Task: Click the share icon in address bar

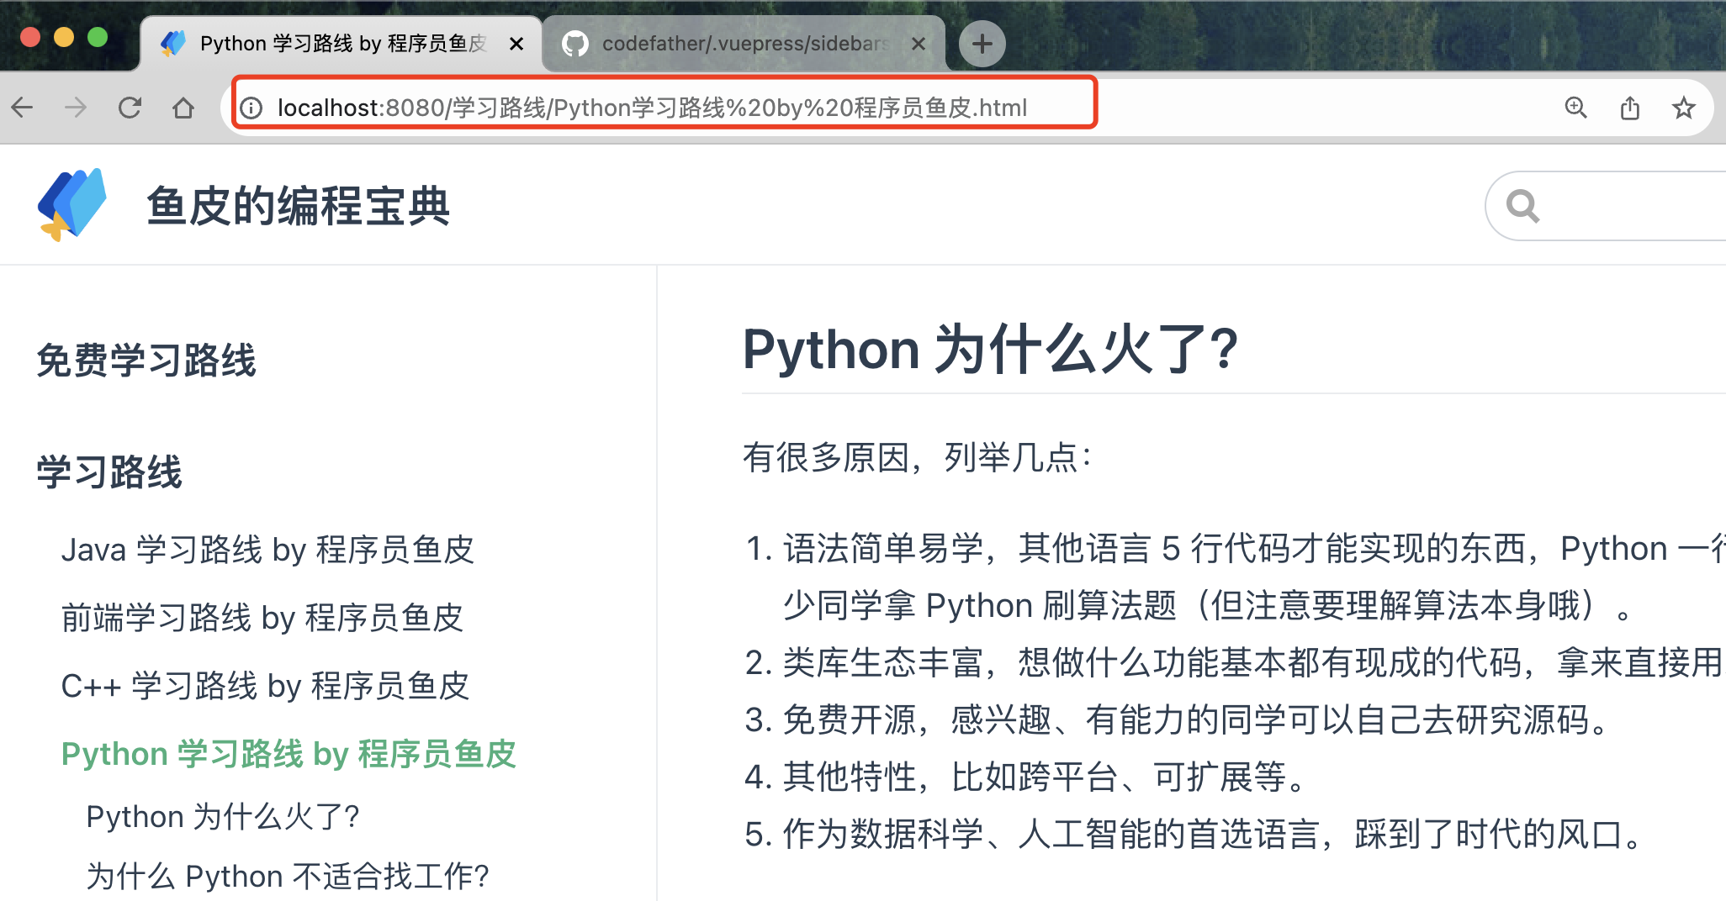Action: [1630, 108]
